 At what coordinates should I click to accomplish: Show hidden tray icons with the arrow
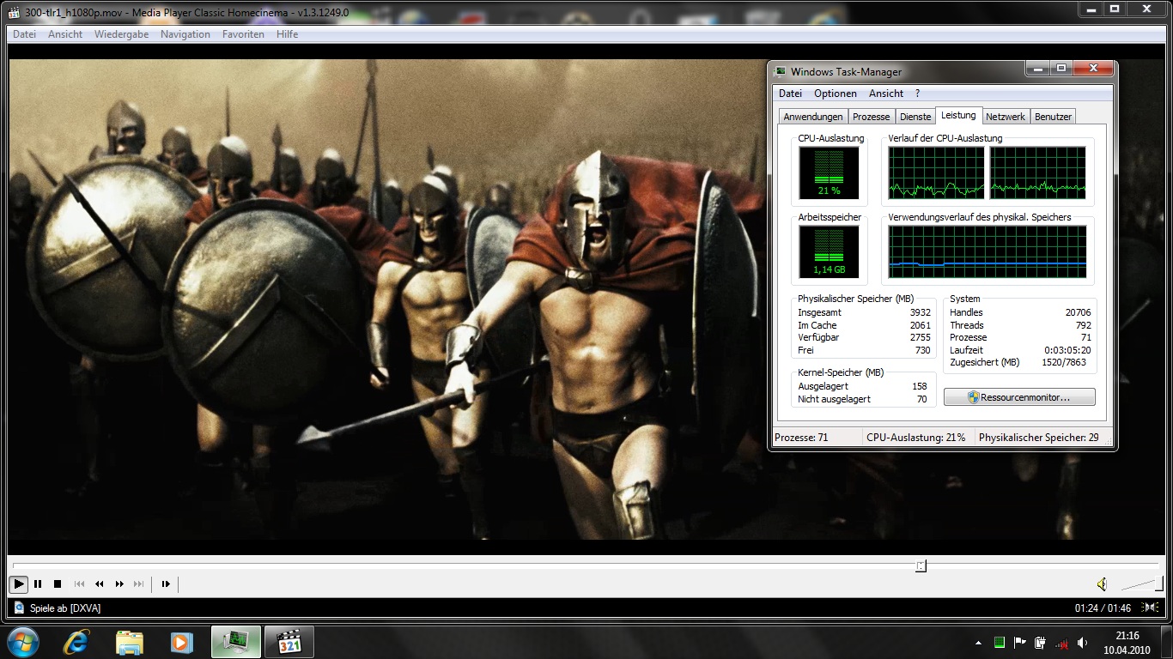click(979, 643)
